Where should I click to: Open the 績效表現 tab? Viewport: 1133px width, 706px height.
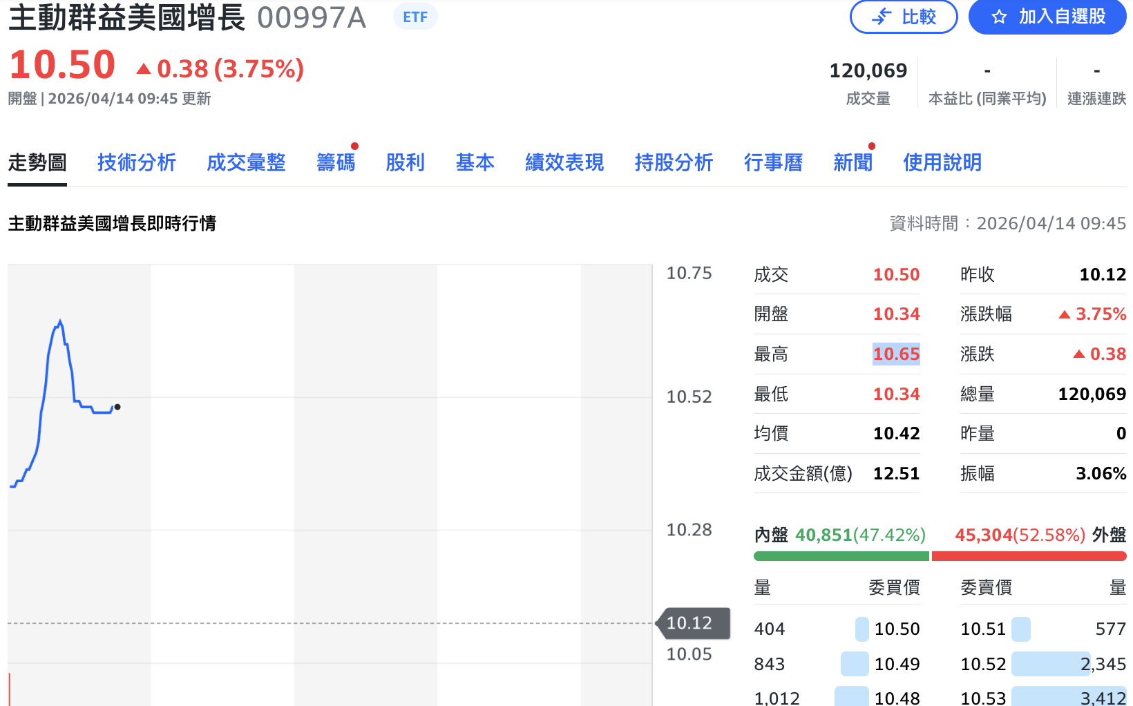[x=563, y=163]
